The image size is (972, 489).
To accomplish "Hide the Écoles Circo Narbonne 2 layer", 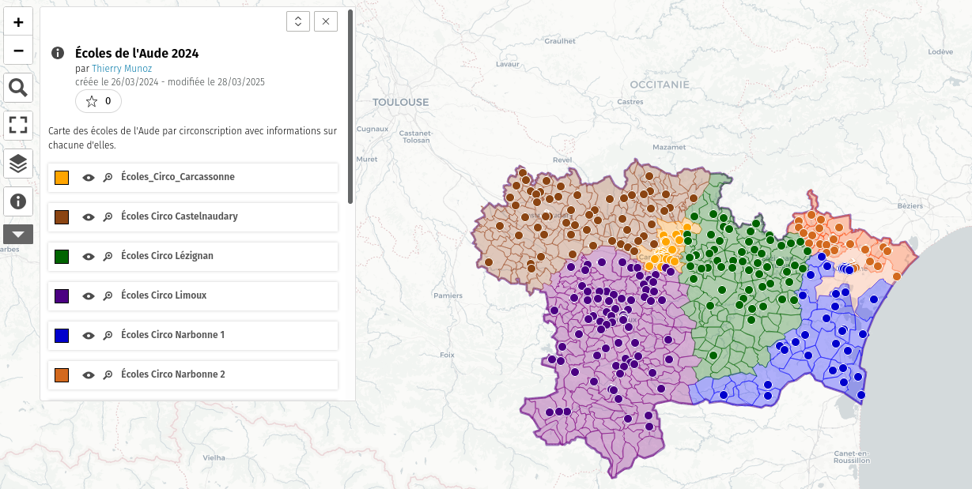I will coord(89,375).
